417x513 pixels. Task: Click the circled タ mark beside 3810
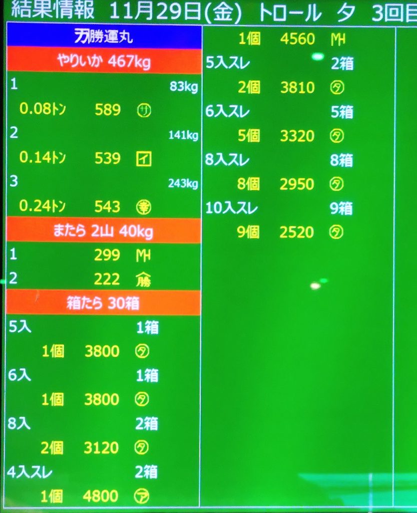tap(336, 88)
